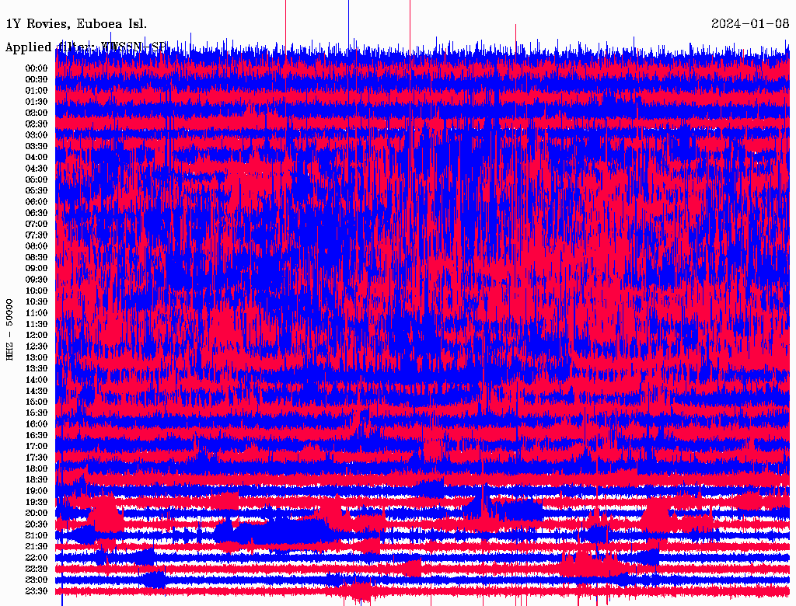Viewport: 796px width, 606px height.
Task: Select the 12:00 row label
Action: (x=37, y=336)
